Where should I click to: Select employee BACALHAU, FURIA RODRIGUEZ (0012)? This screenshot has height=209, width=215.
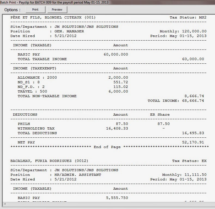[x=49, y=161]
